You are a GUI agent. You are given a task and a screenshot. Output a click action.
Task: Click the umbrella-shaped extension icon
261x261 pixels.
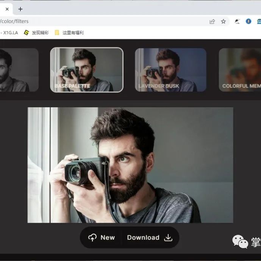pyautogui.click(x=237, y=21)
